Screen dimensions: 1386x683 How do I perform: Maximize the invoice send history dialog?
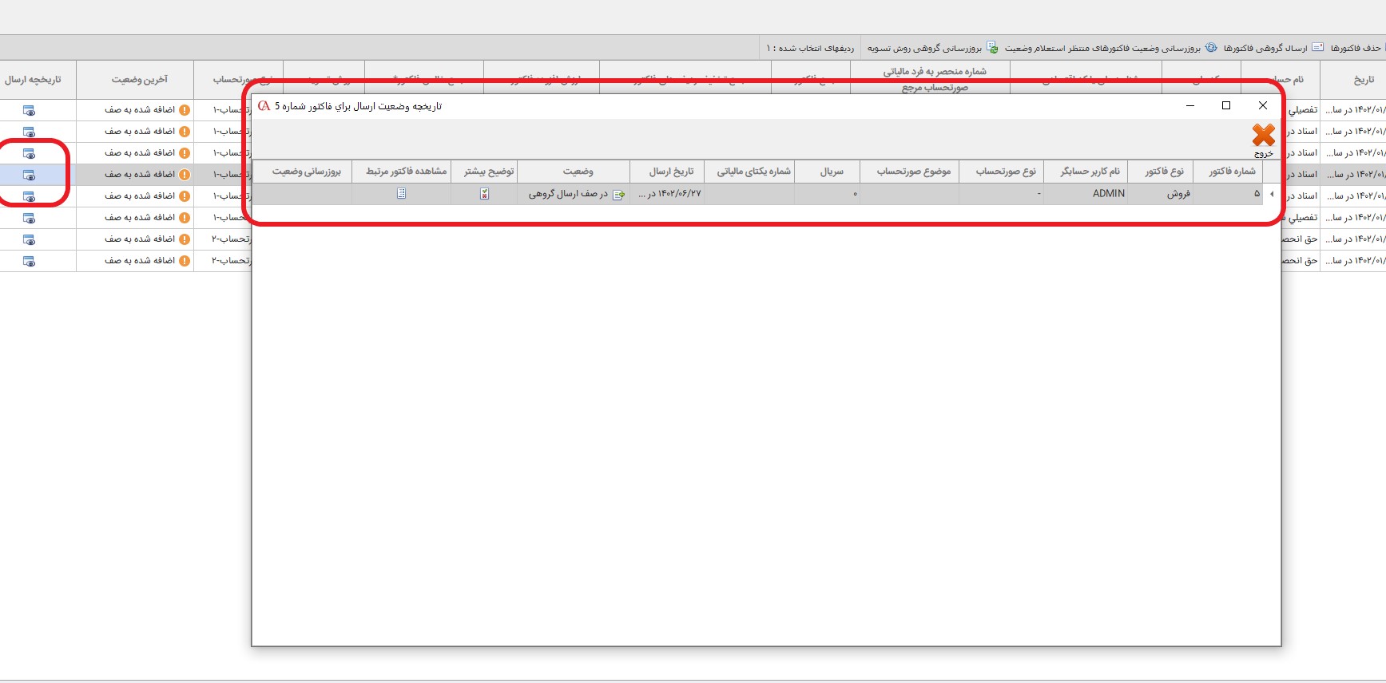(x=1226, y=105)
